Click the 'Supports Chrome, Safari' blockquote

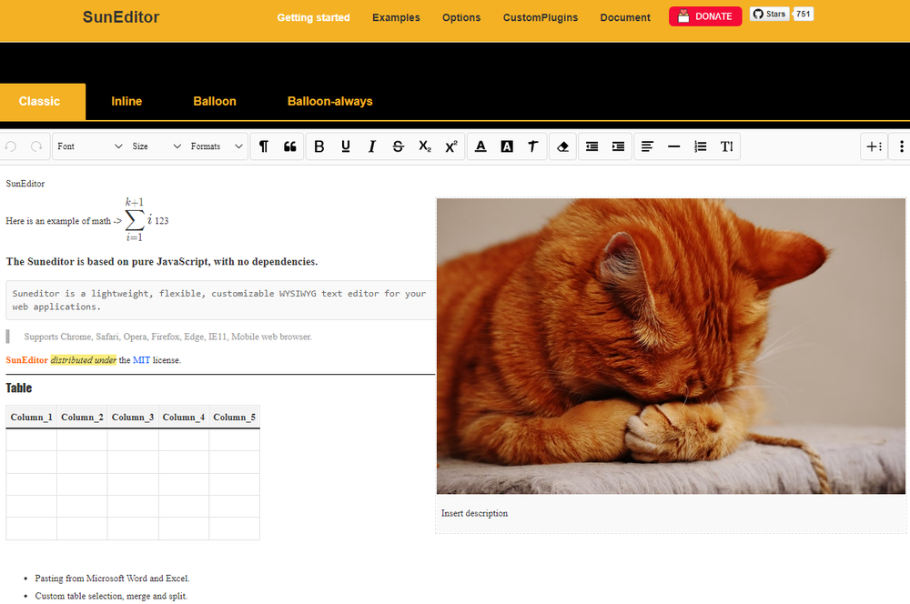click(167, 337)
